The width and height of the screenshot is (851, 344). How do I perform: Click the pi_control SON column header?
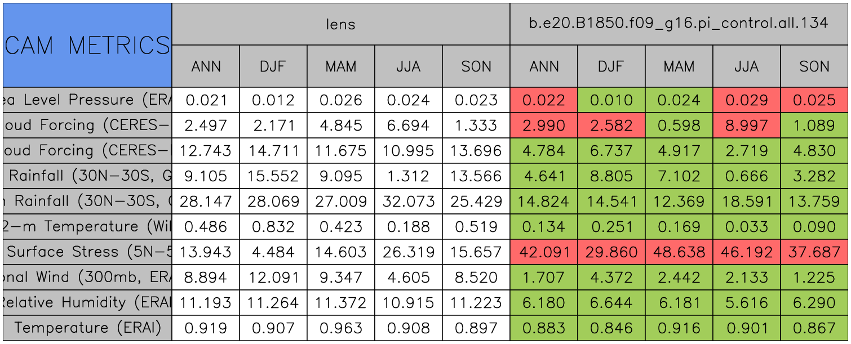(x=814, y=66)
